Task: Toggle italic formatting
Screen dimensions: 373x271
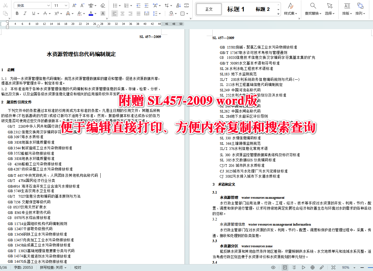Action: coord(25,13)
